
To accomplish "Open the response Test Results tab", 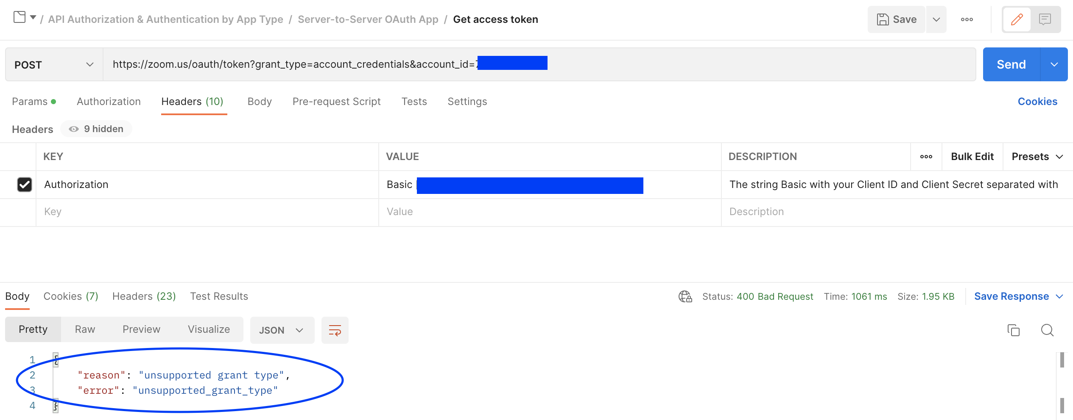I will 219,296.
